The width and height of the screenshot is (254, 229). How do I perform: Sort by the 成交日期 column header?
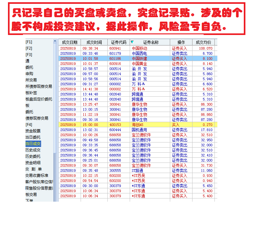tap(70, 42)
